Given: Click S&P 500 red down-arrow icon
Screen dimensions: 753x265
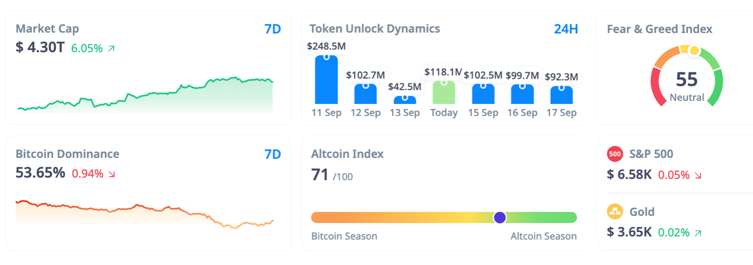Looking at the screenshot, I should [698, 175].
